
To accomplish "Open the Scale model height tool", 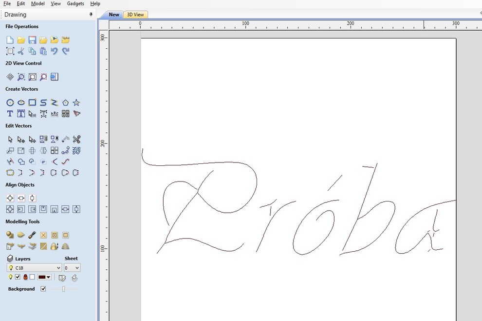I will pos(55,246).
